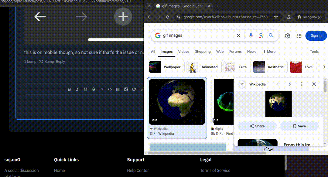Screen dimensions: 328x177
Task: Submit search with magnifier icon
Action: (271, 35)
